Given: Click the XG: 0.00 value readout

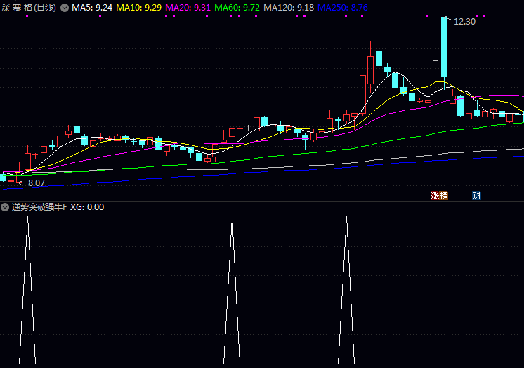Looking at the screenshot, I should point(87,207).
